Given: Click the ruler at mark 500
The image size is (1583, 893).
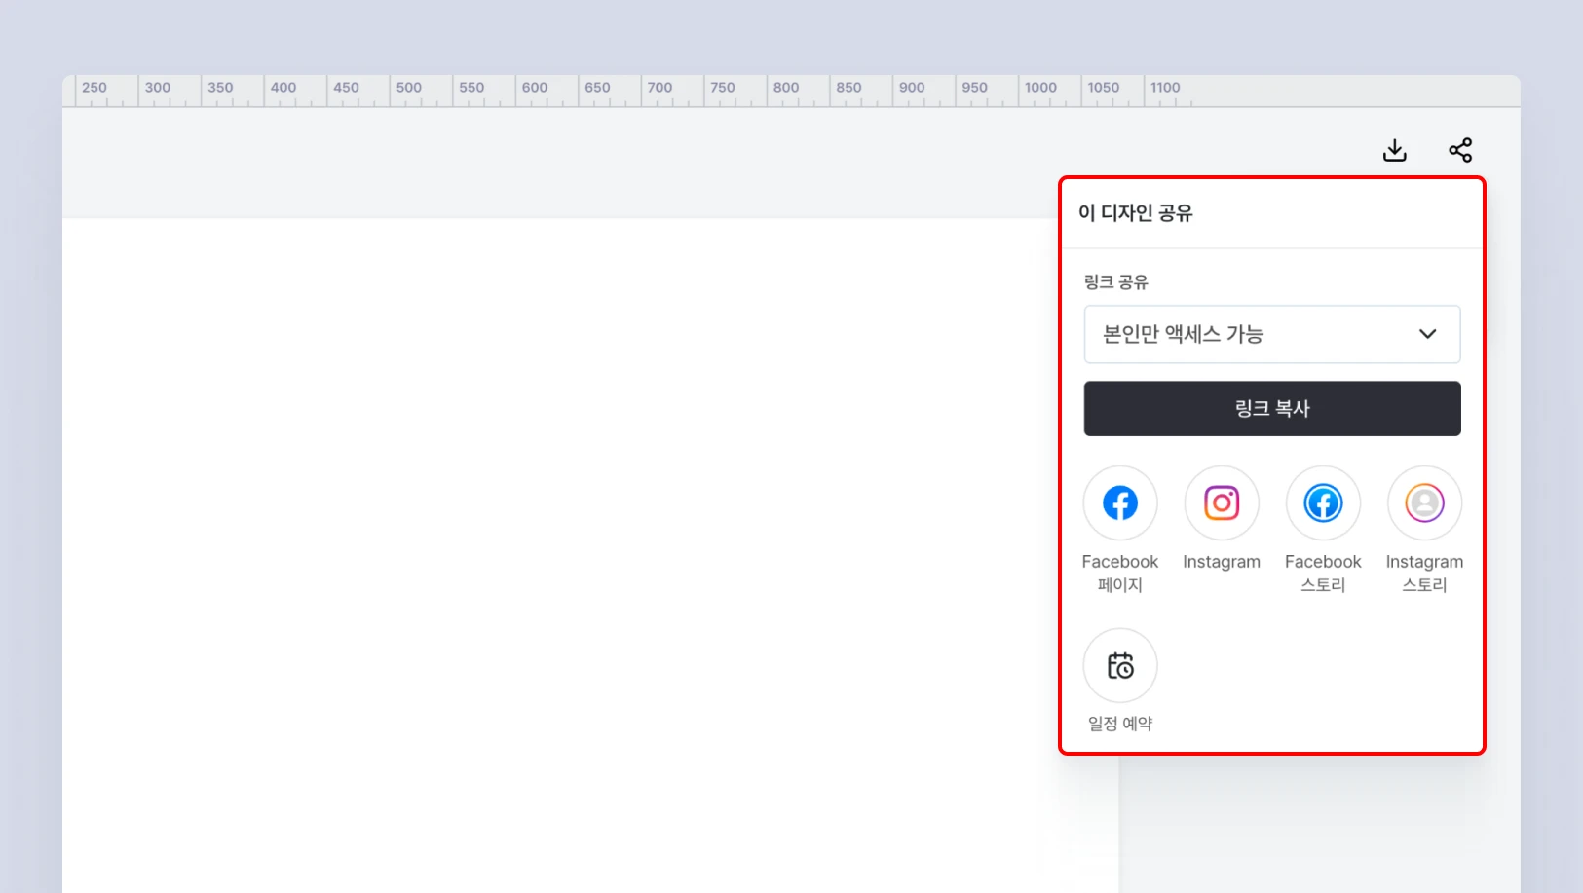Looking at the screenshot, I should click(x=409, y=88).
